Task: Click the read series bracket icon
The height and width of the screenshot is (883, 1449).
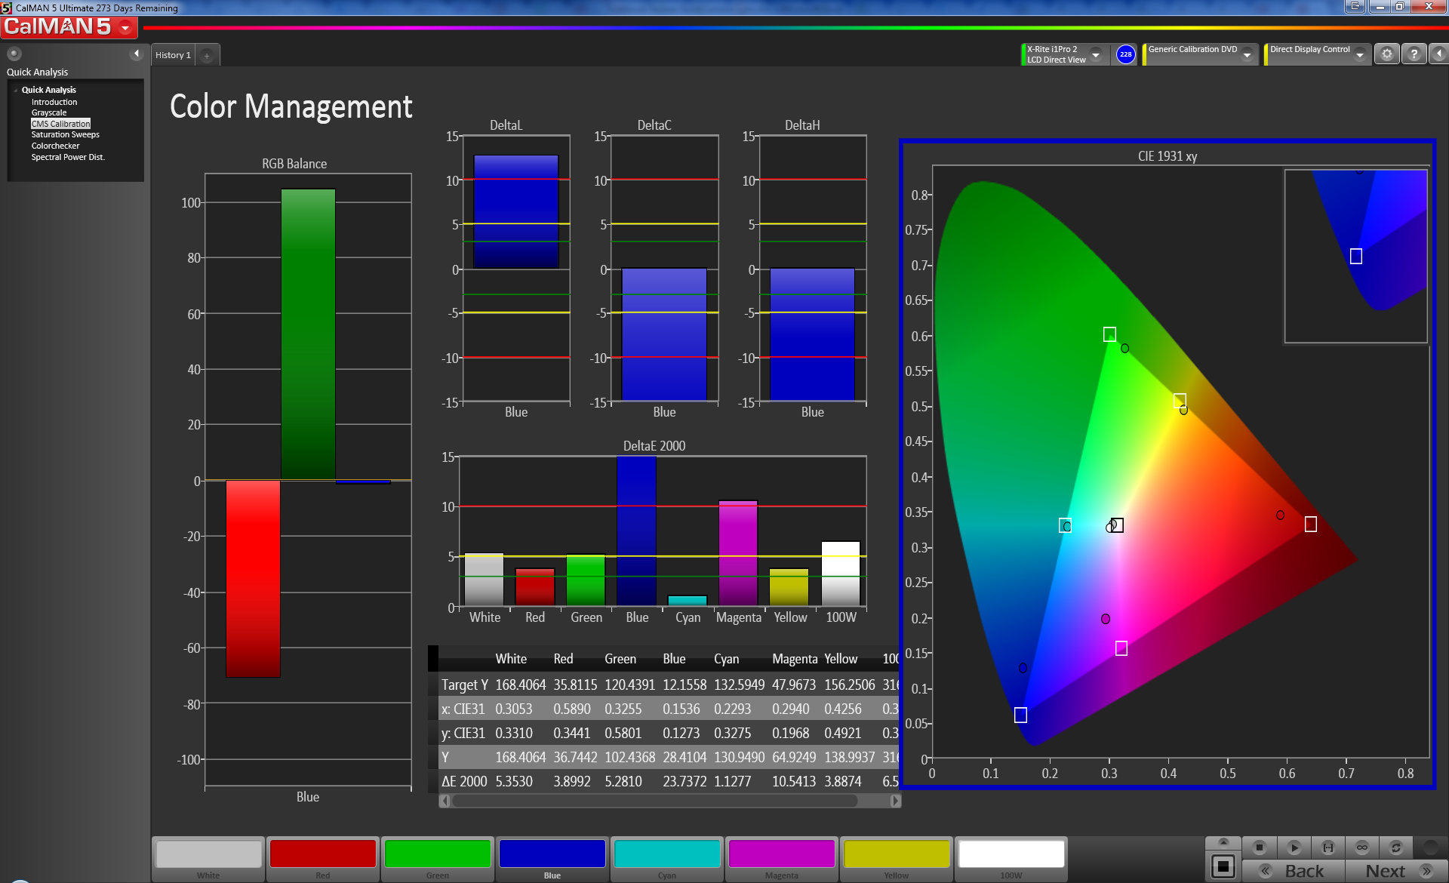Action: (1328, 848)
